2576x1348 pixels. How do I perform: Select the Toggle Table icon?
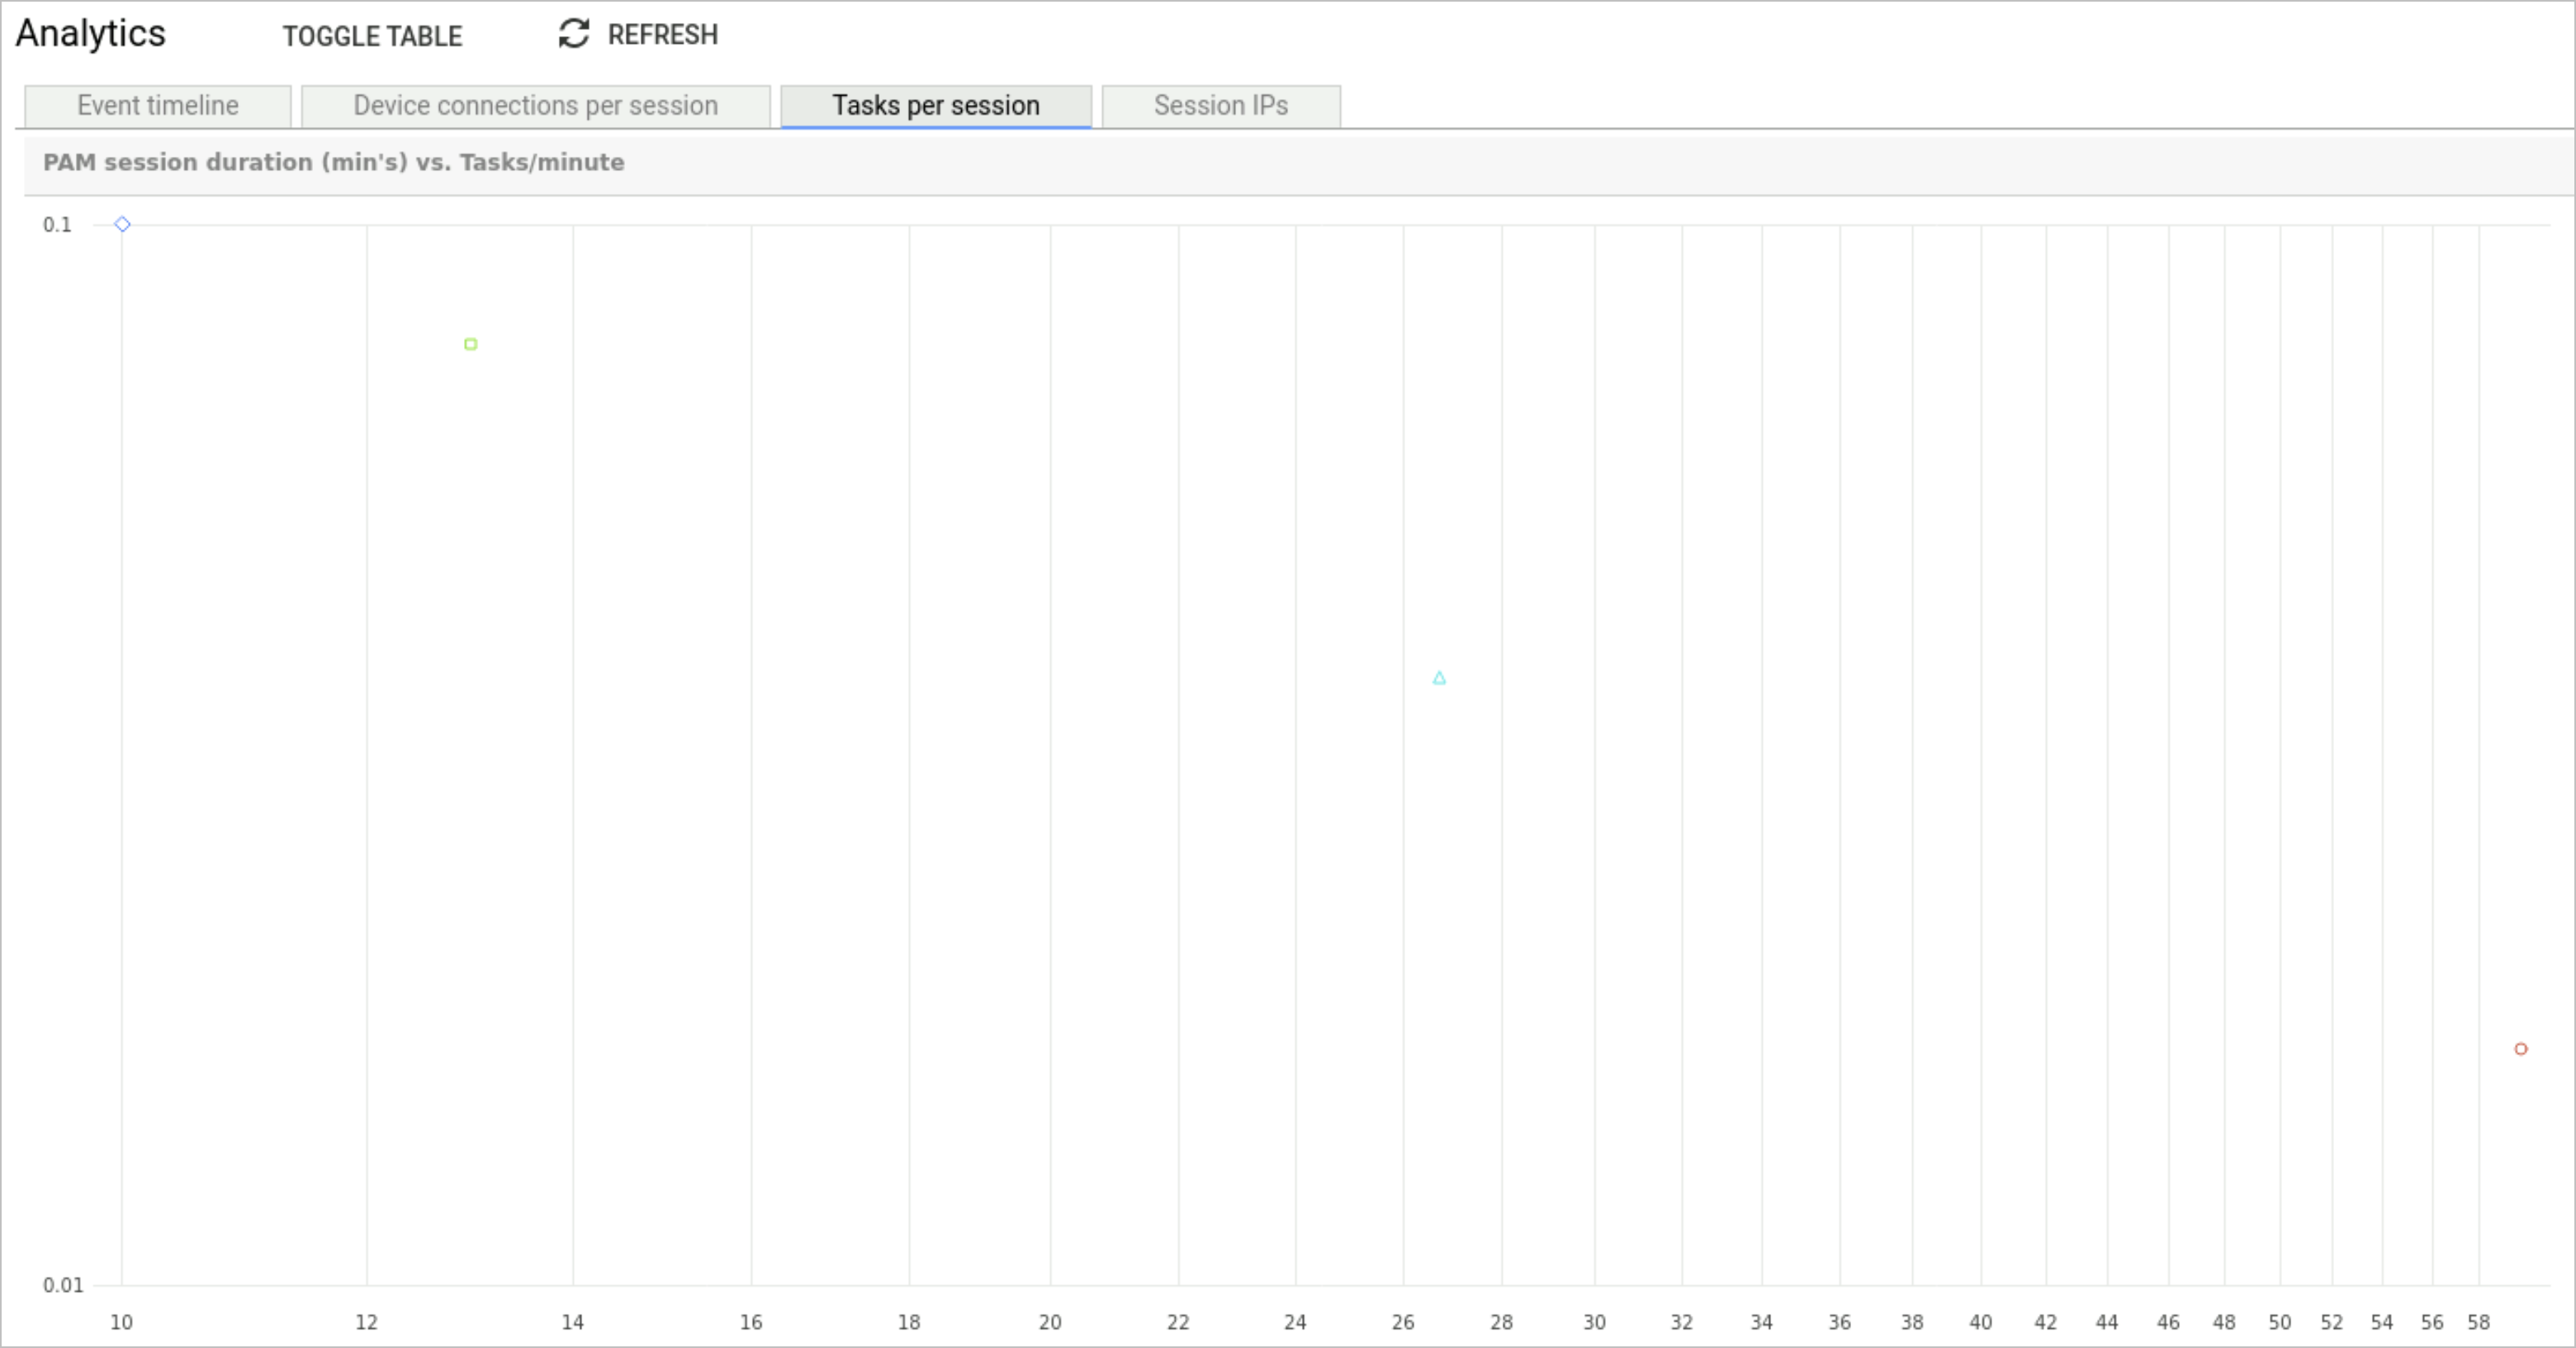[x=373, y=34]
